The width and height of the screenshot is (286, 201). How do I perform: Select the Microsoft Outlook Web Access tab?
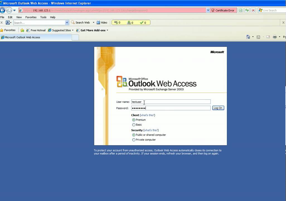click(x=36, y=37)
